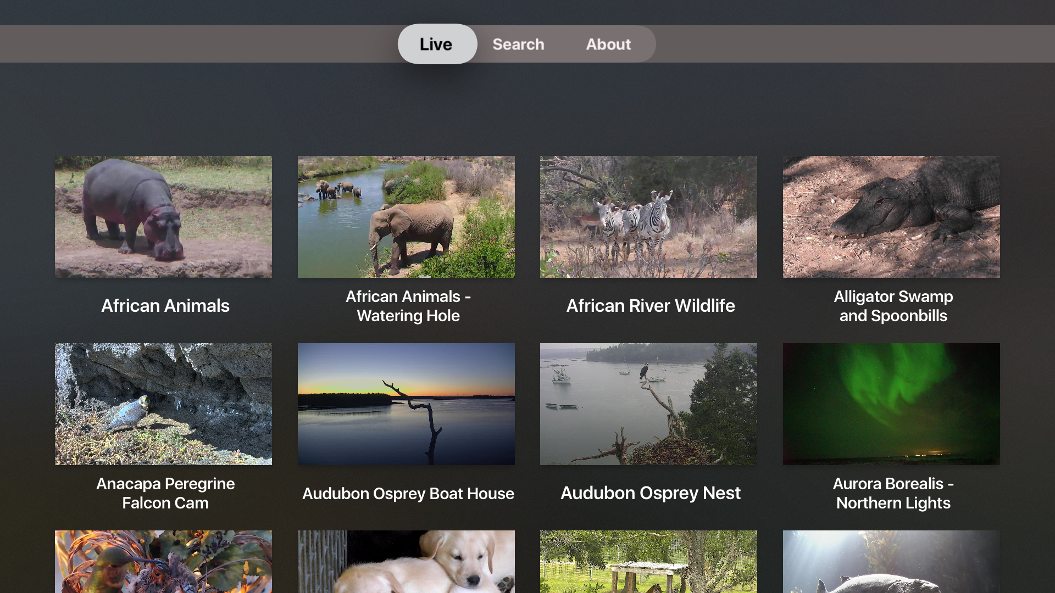Screen dimensions: 1055x593
Task: Select the fenced pasture cam thumbnail
Action: (648, 562)
